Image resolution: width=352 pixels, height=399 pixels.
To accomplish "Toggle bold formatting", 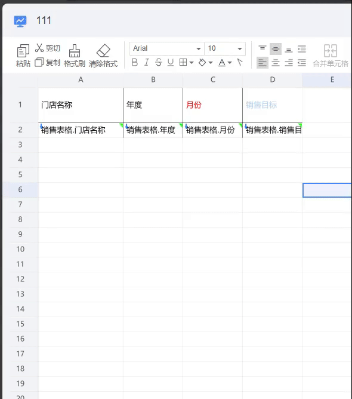I will point(135,62).
